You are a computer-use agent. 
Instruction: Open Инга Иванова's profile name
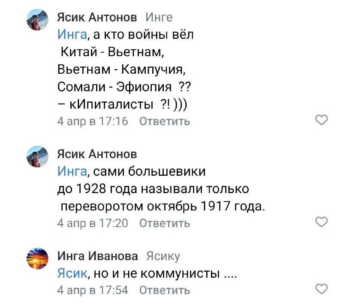tap(98, 256)
